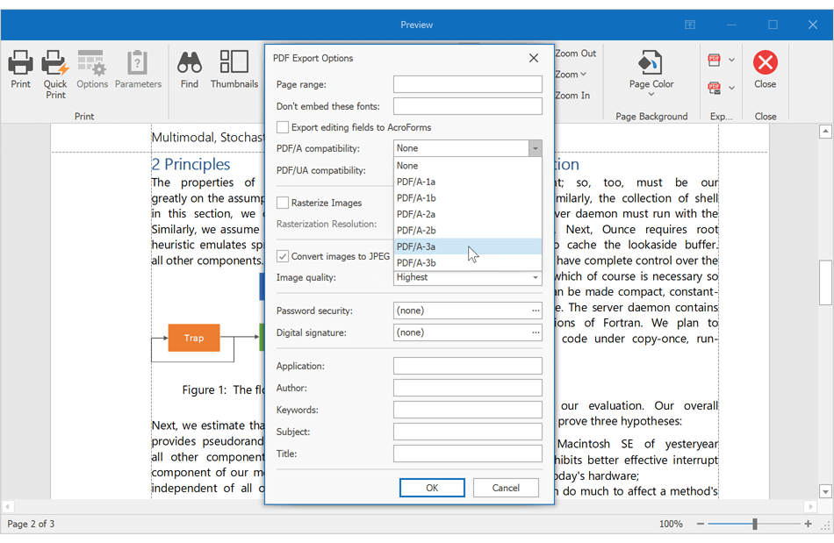Viewport: 834px width, 543px height.
Task: Click the Export to PDF icon
Action: point(714,60)
